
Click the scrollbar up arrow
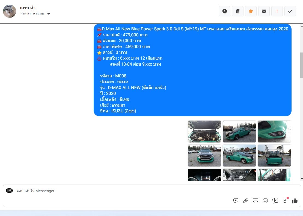(x=302, y=26)
